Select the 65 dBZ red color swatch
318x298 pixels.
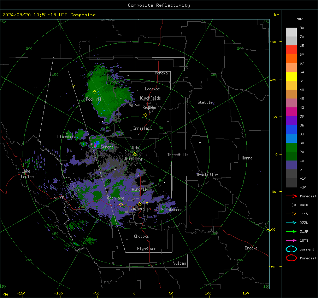click(291, 50)
